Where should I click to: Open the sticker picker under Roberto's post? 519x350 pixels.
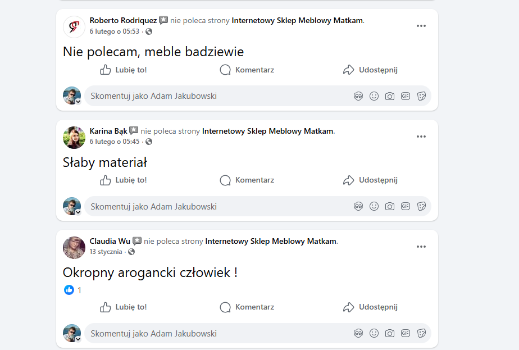click(422, 96)
